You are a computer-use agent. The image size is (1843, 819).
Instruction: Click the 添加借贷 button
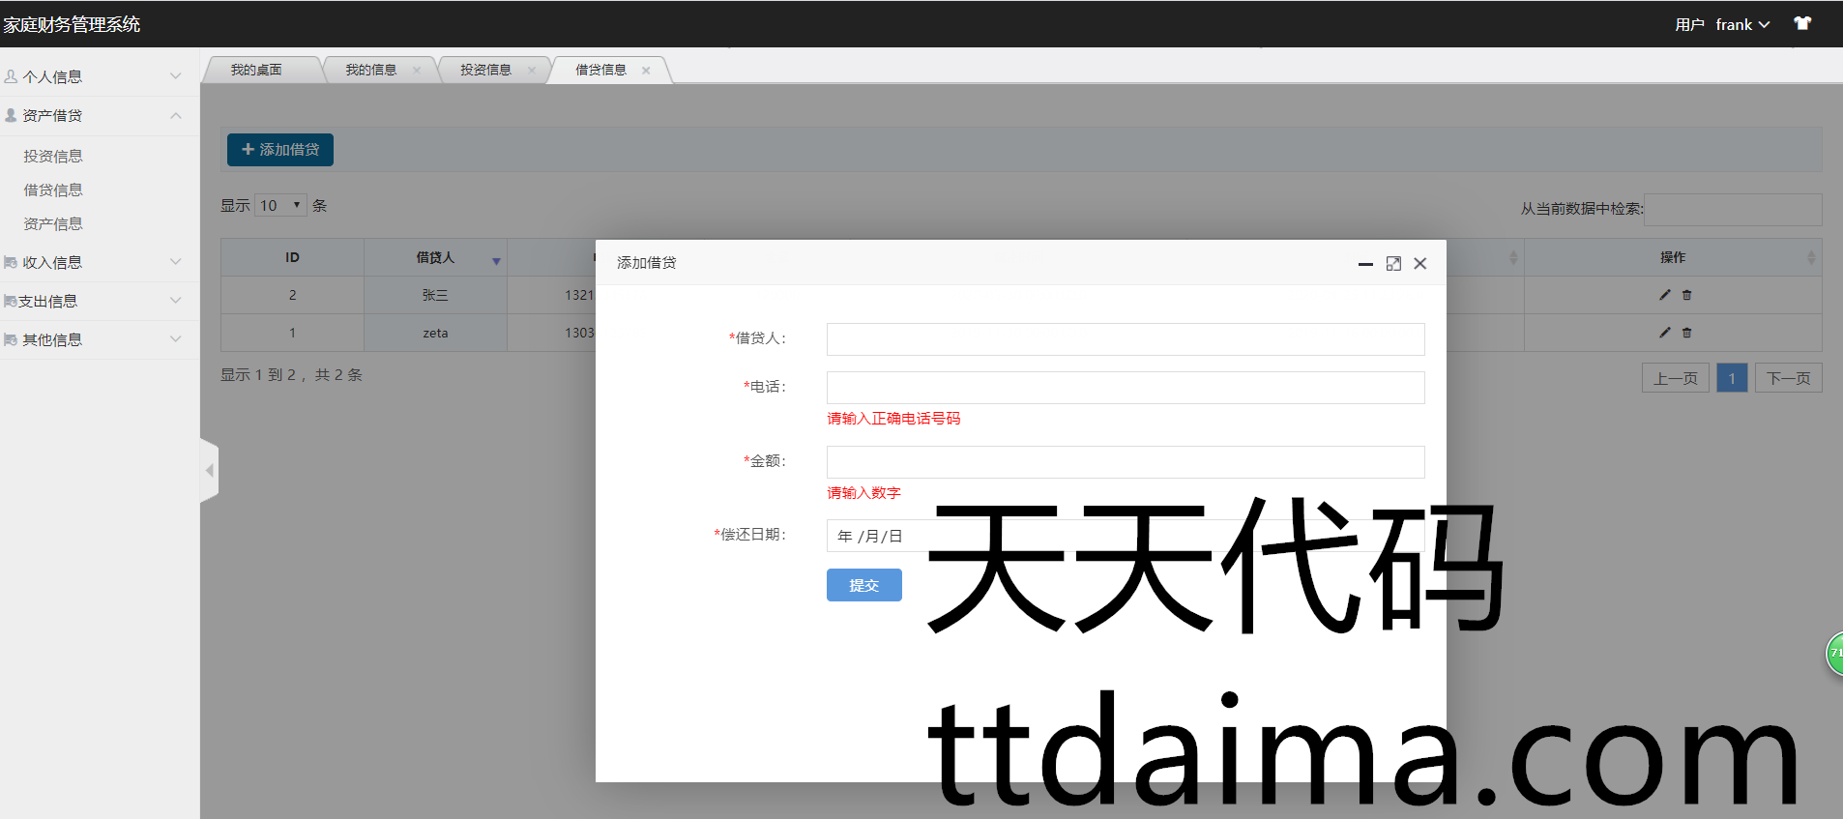280,150
